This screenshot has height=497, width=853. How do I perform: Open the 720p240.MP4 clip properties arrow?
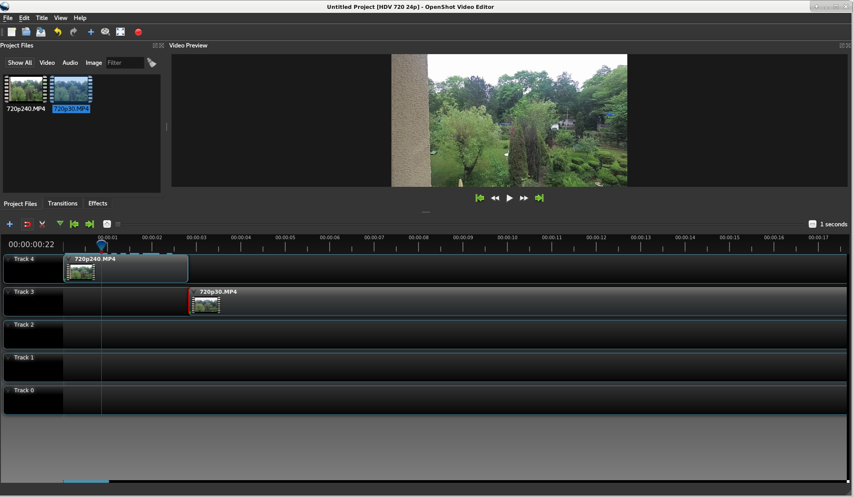pos(68,259)
